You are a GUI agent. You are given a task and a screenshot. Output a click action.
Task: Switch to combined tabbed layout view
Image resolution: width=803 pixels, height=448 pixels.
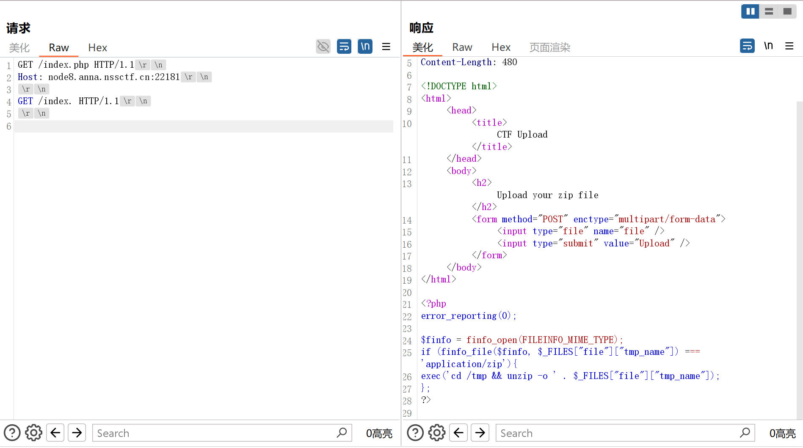787,11
